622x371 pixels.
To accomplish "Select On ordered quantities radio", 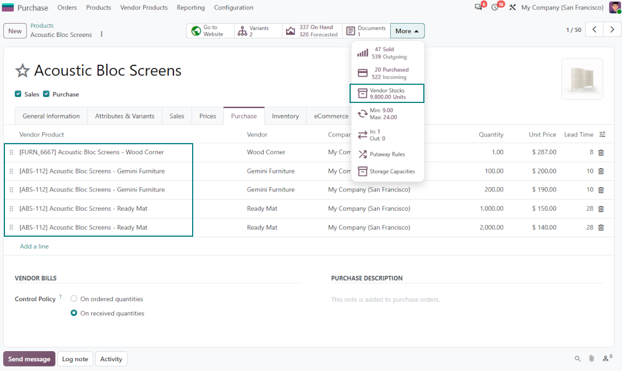I will pos(74,299).
